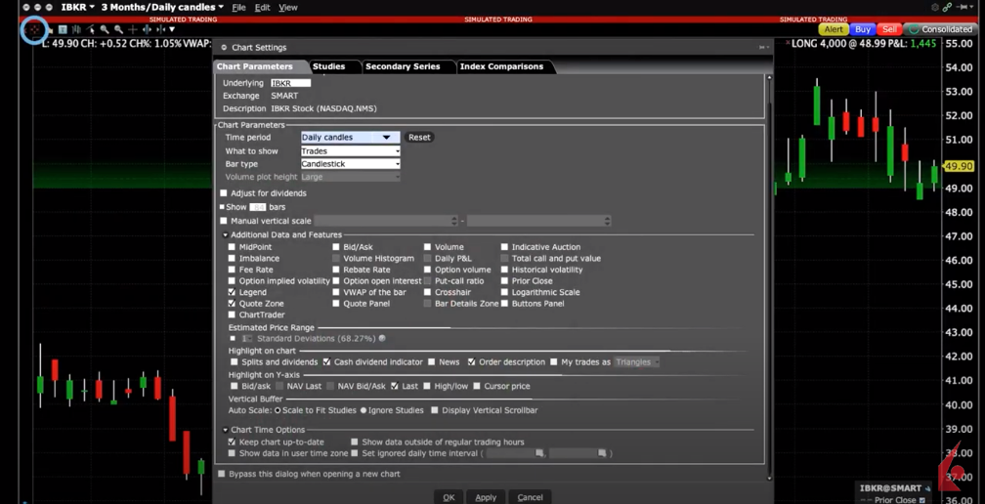Uncheck the Legend checkbox
985x504 pixels.
coord(232,292)
